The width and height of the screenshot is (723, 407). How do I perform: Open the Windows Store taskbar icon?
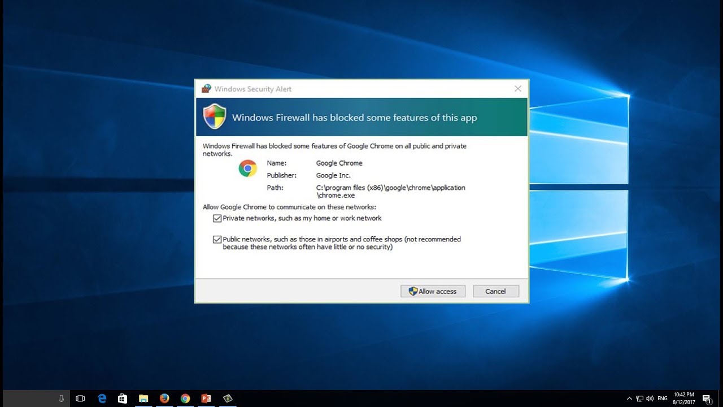(123, 399)
